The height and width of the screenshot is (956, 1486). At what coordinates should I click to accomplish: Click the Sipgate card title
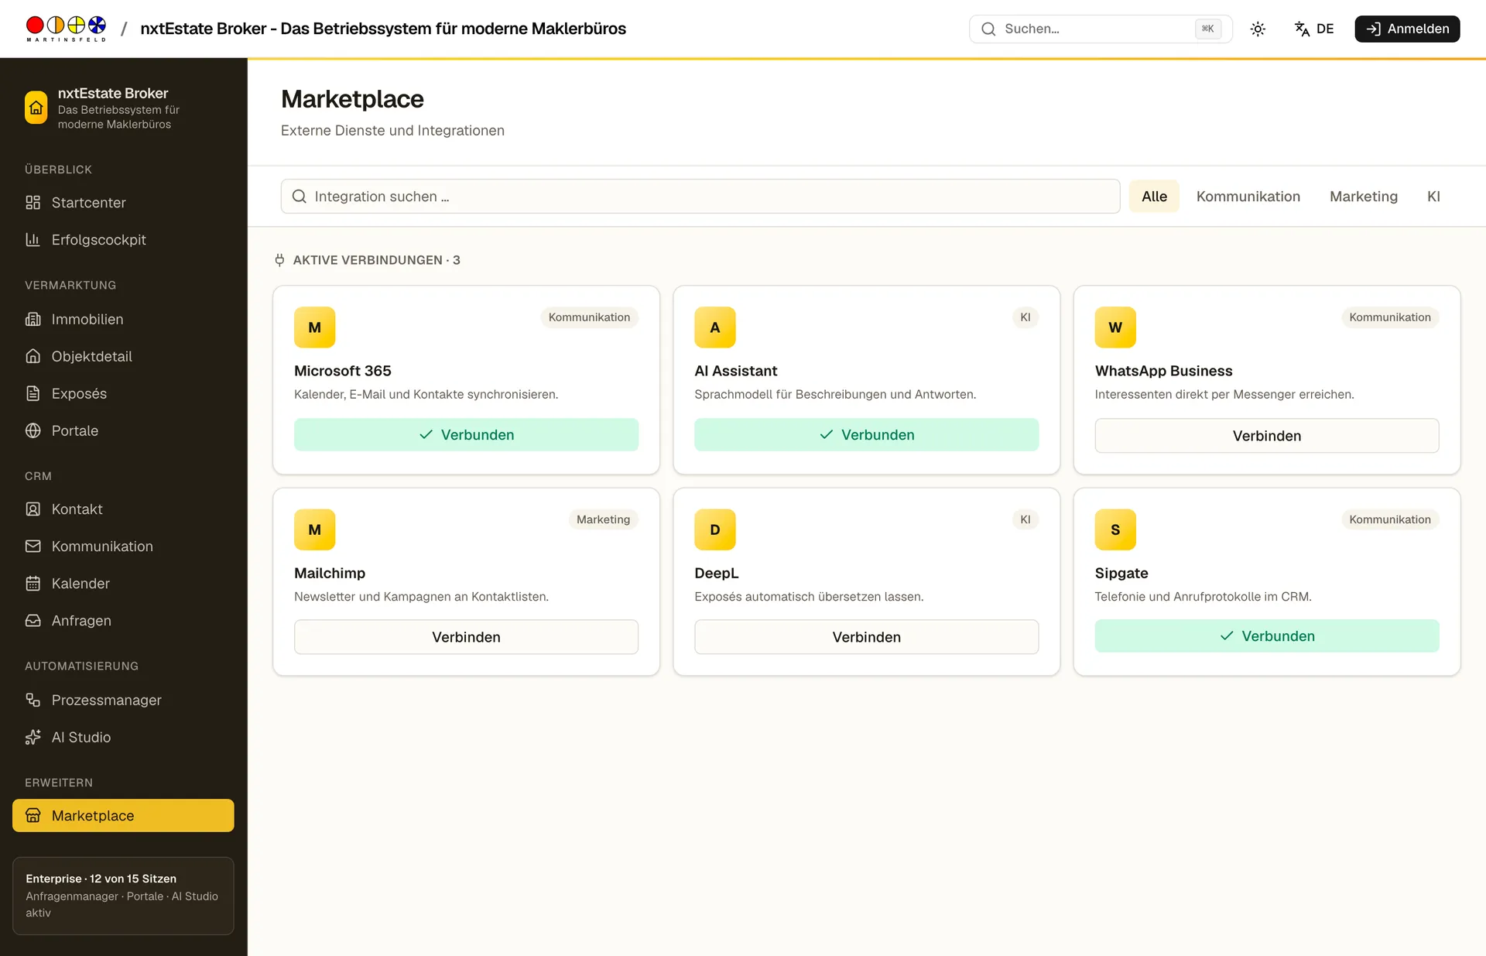1121,573
